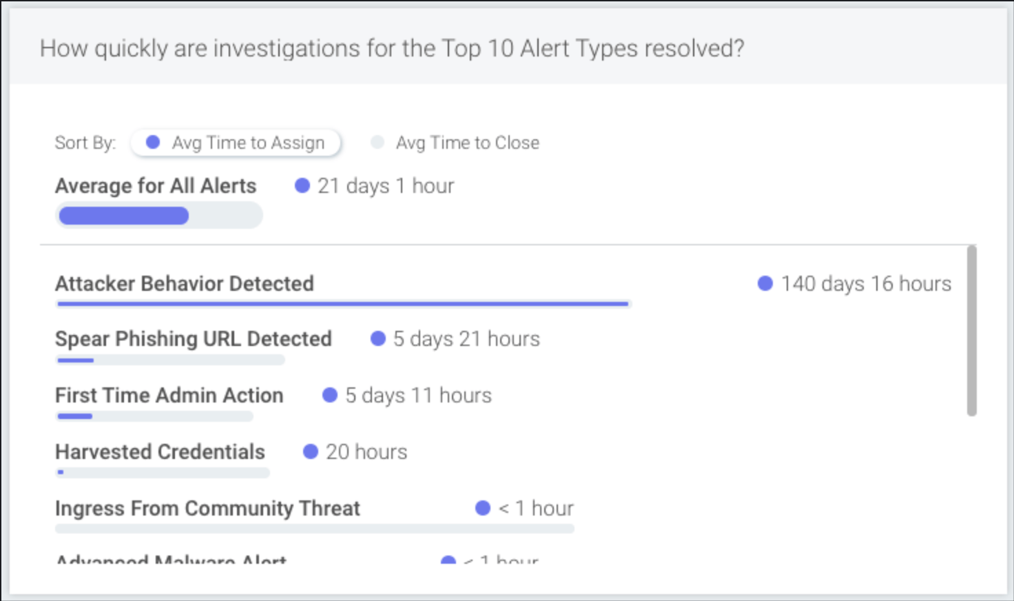1014x601 pixels.
Task: Click the Average for All Alerts heading
Action: click(x=156, y=185)
